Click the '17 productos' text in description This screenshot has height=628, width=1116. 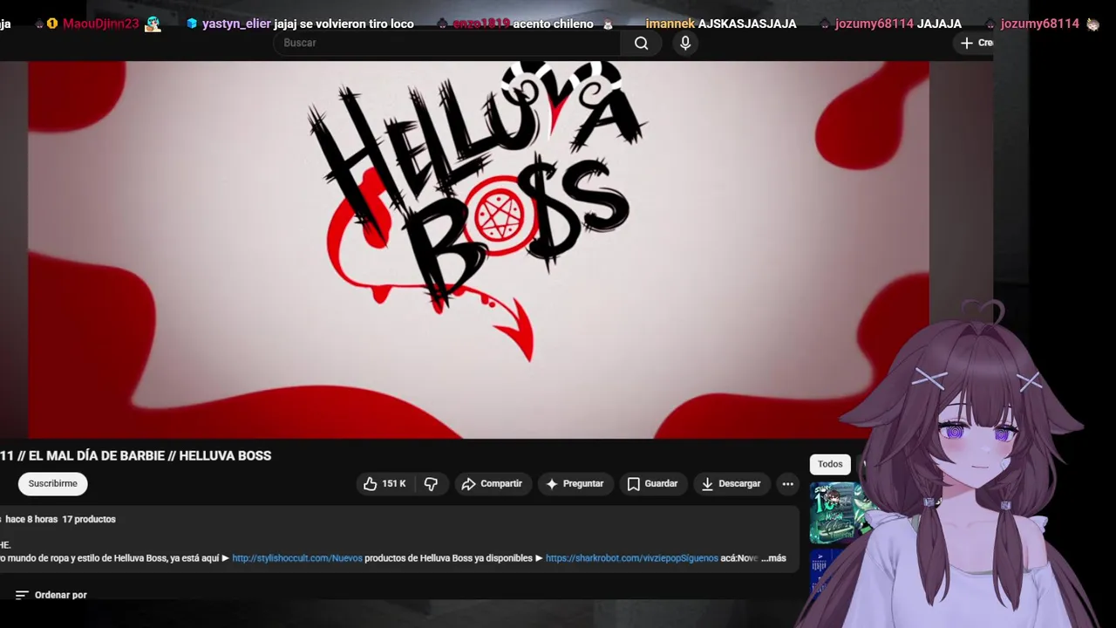(x=89, y=519)
